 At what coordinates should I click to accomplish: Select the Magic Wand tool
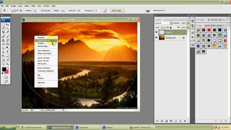pos(7,28)
